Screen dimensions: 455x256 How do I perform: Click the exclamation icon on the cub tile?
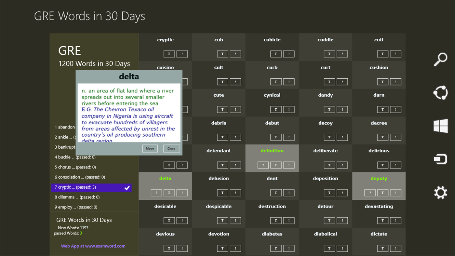235,54
